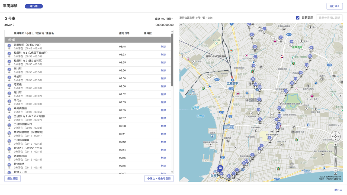Select stop pin icon for 函館駅前 row

pos(9,46)
